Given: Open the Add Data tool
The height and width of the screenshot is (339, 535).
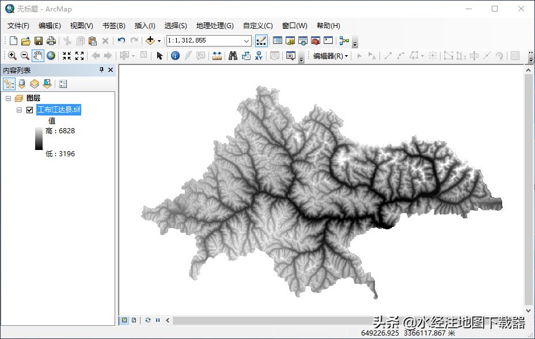Looking at the screenshot, I should tap(150, 41).
